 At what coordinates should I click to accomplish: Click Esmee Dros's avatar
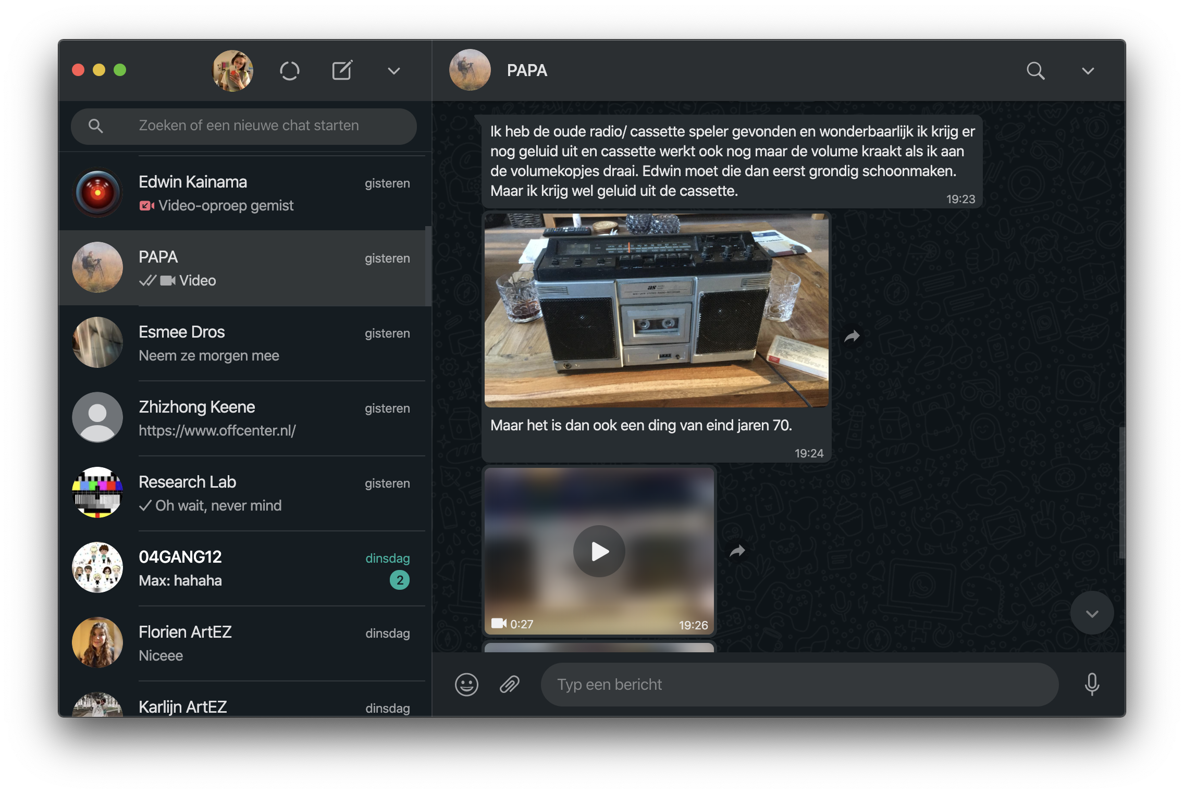click(97, 342)
